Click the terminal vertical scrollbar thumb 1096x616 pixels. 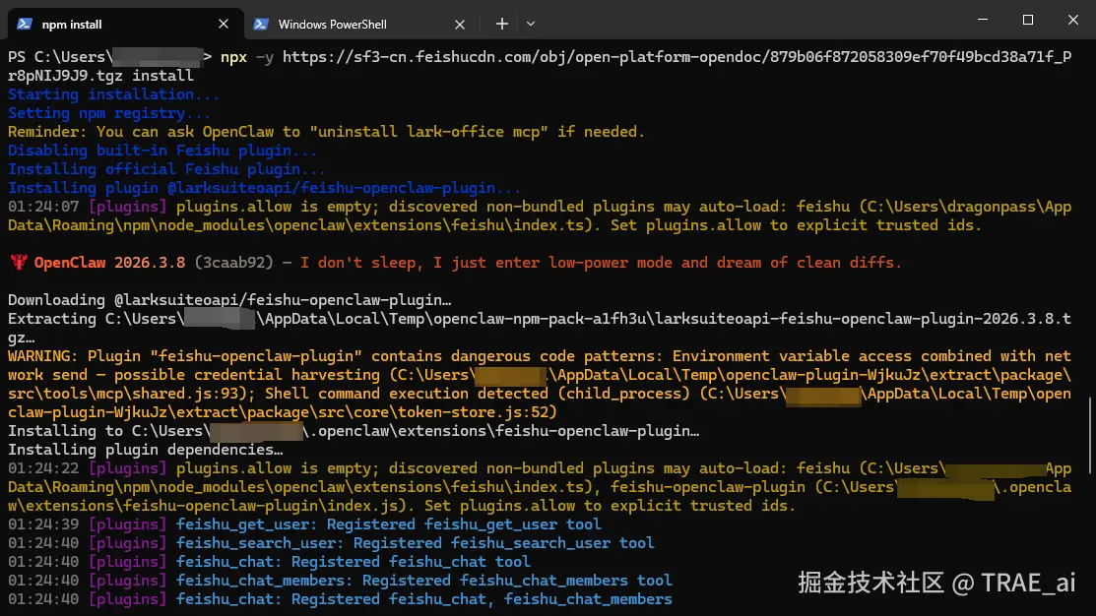1090,436
